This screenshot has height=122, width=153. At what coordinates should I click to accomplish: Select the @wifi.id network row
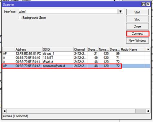(x=76, y=62)
